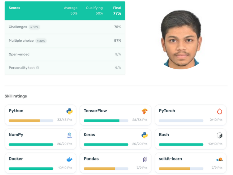Click the Python skill progress bar

[x=31, y=120]
